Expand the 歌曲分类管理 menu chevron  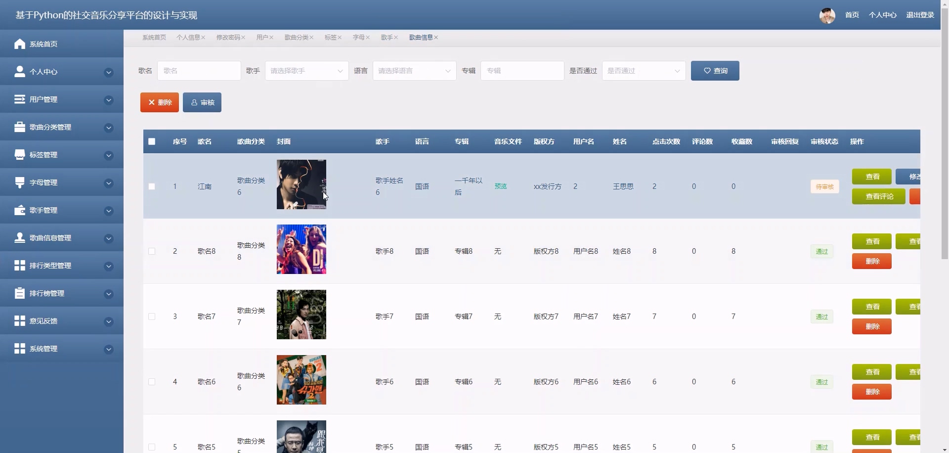point(109,128)
